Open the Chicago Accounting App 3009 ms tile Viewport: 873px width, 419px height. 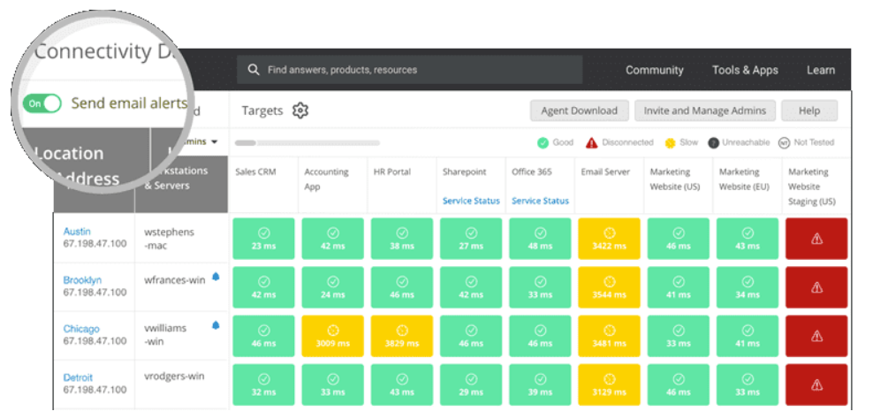(x=333, y=336)
